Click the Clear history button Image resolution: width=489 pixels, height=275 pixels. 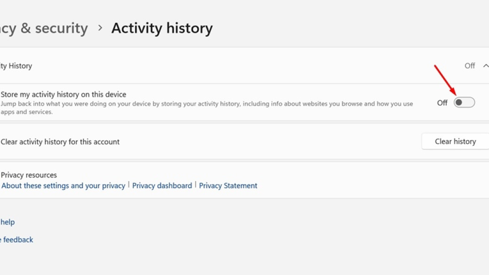click(455, 141)
